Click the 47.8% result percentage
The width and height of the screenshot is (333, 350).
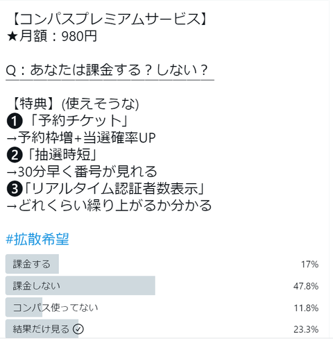306,286
